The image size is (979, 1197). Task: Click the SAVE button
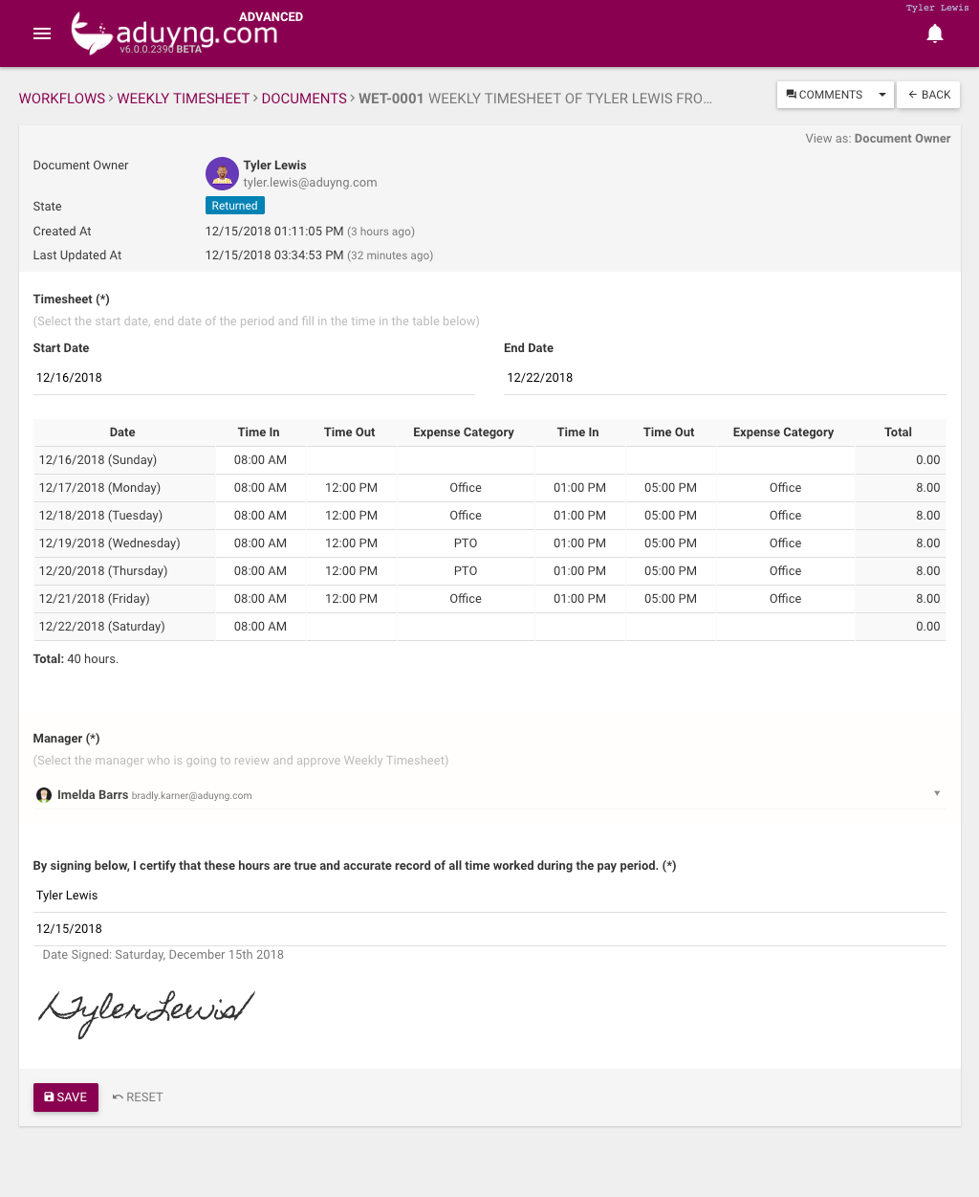pyautogui.click(x=65, y=1097)
